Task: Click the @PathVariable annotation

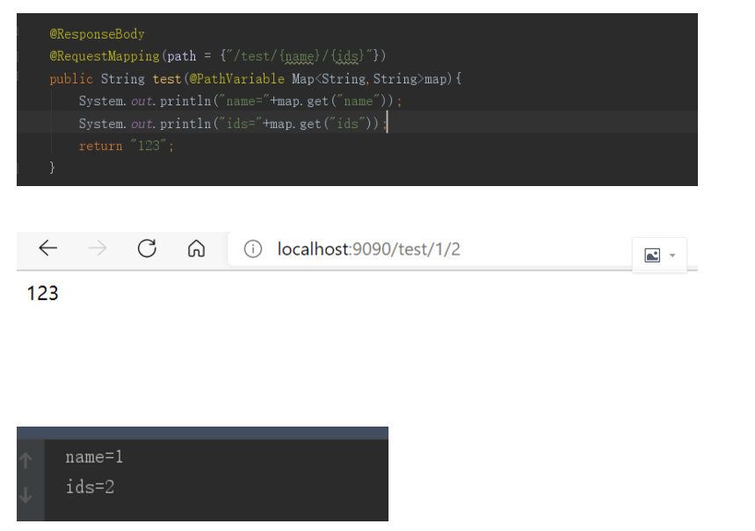Action: (x=237, y=79)
